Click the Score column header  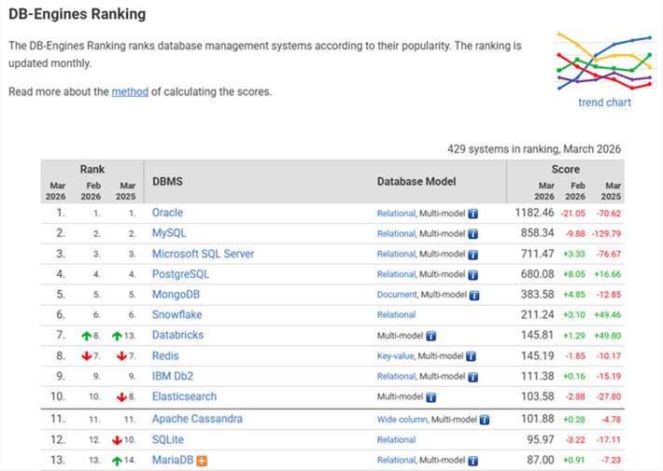coord(565,169)
